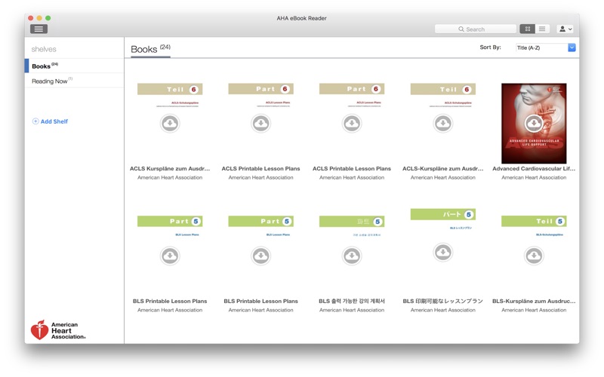Click title 'BLS-Kurspläne zum Ausdruc...'
This screenshot has width=604, height=377.
534,301
